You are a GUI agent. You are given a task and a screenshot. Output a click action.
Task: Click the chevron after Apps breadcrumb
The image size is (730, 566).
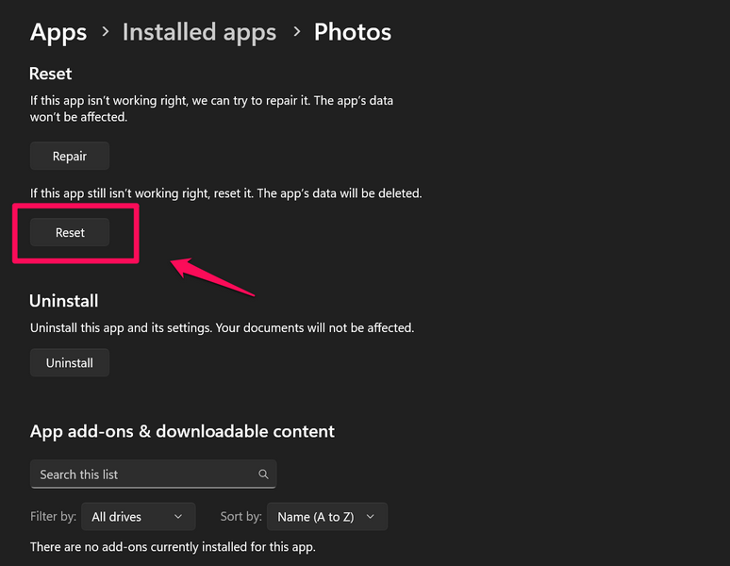coord(105,32)
